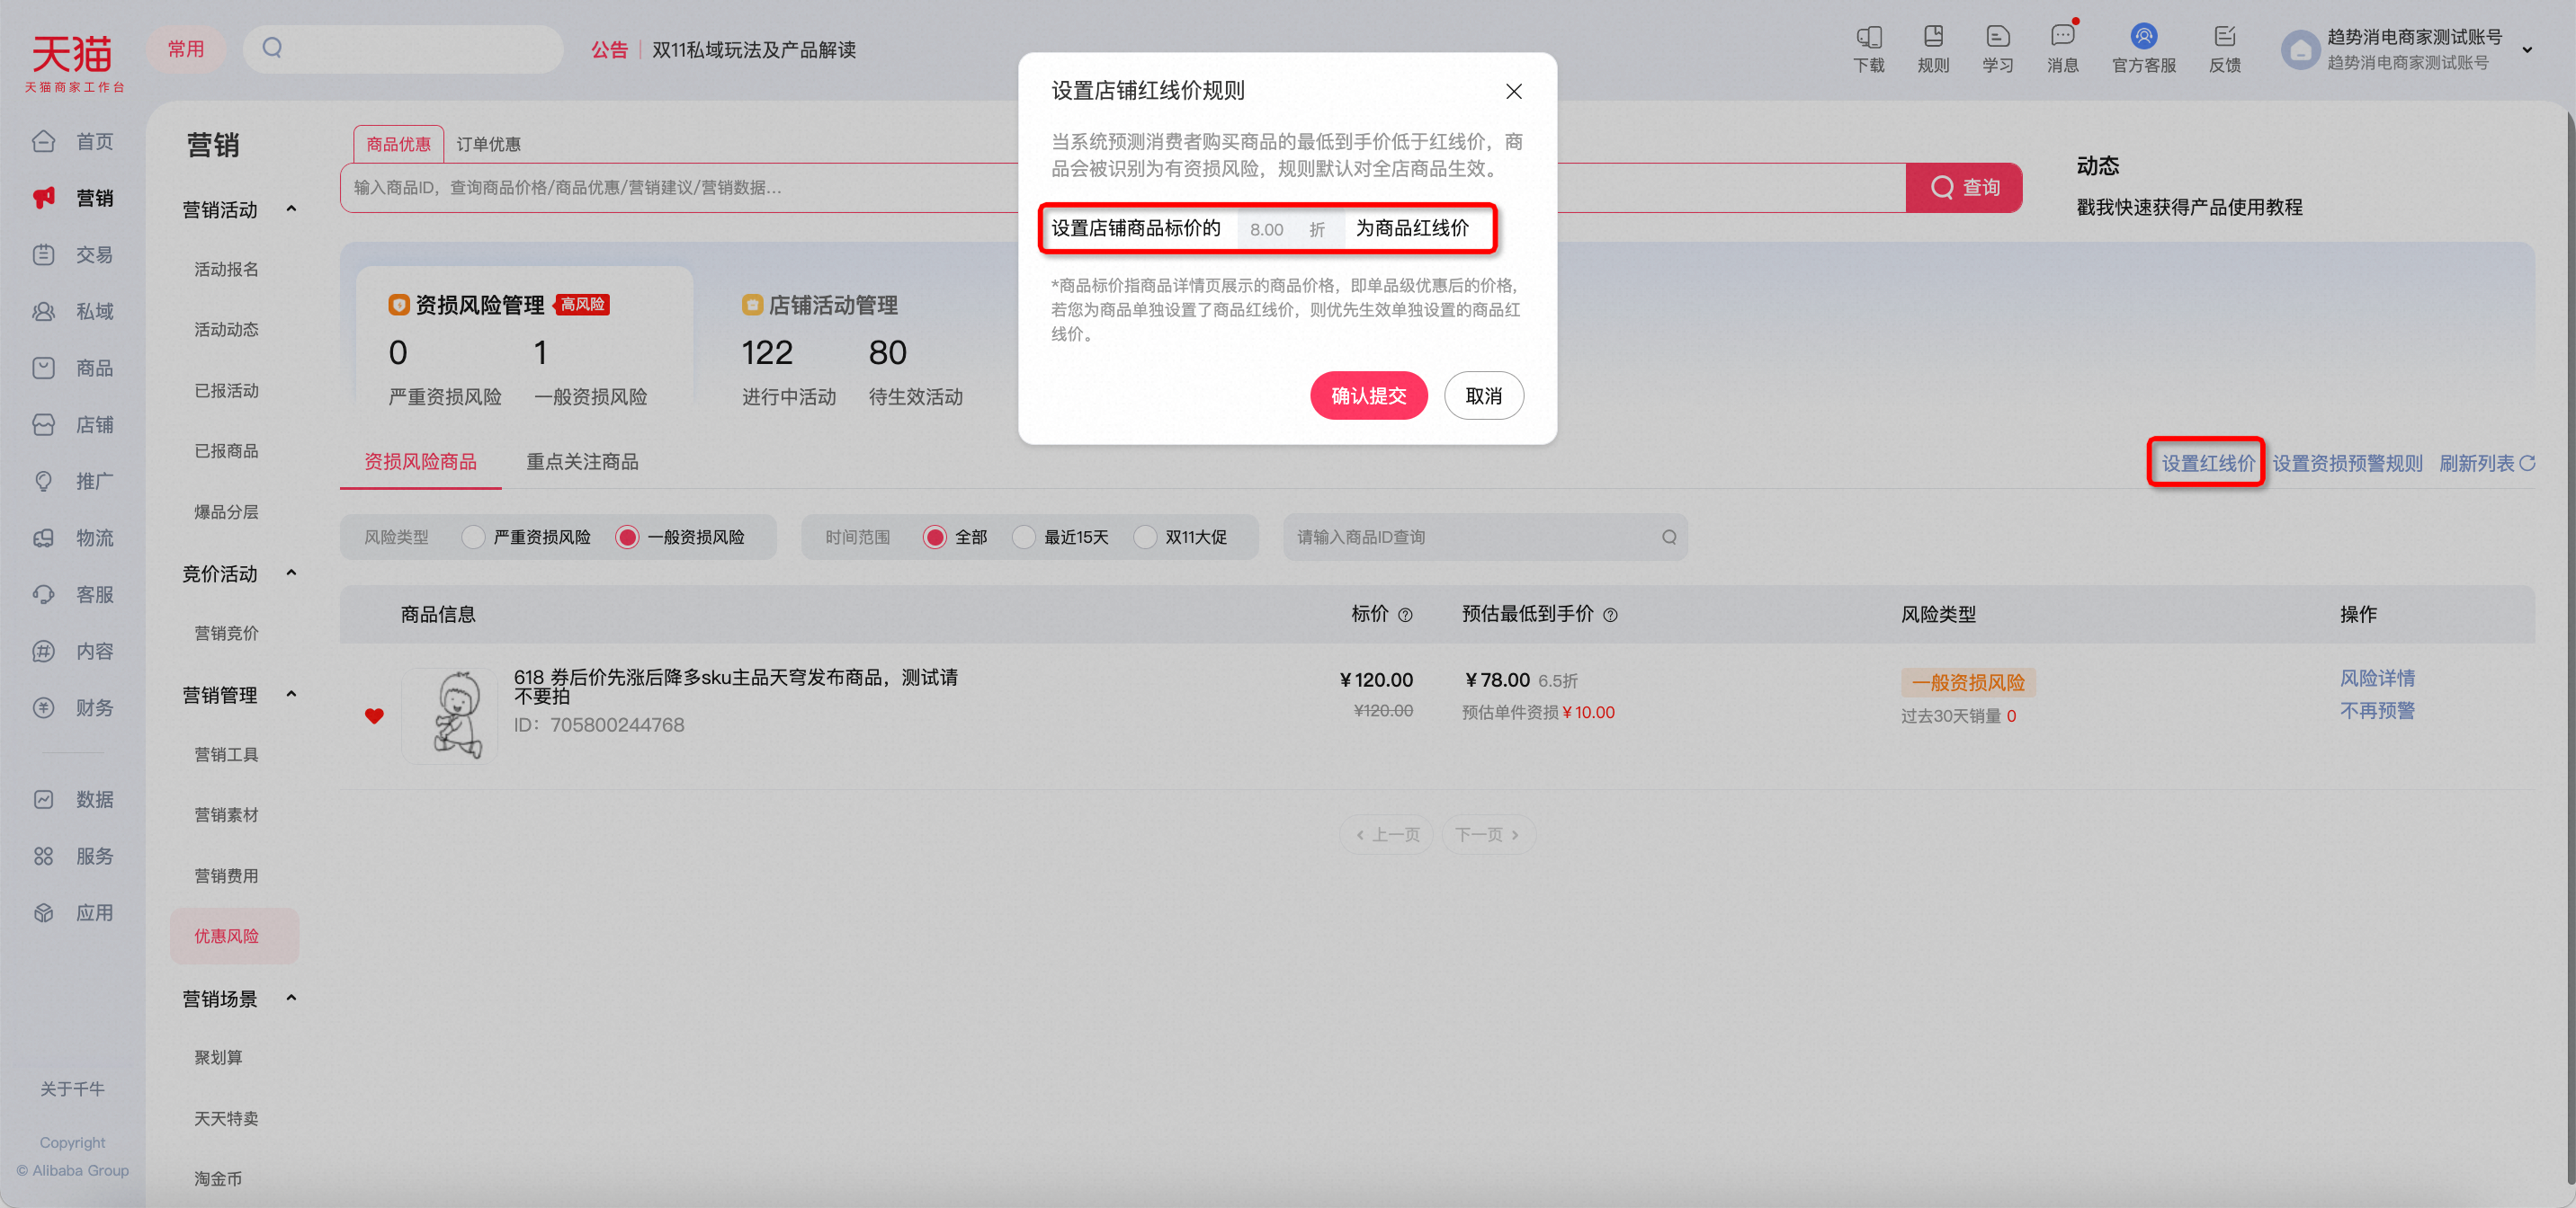Open 营销工具 menu item

click(x=226, y=754)
